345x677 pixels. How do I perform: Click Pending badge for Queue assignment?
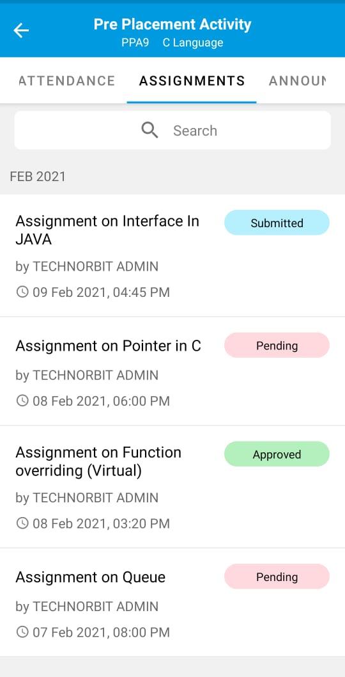coord(277,577)
